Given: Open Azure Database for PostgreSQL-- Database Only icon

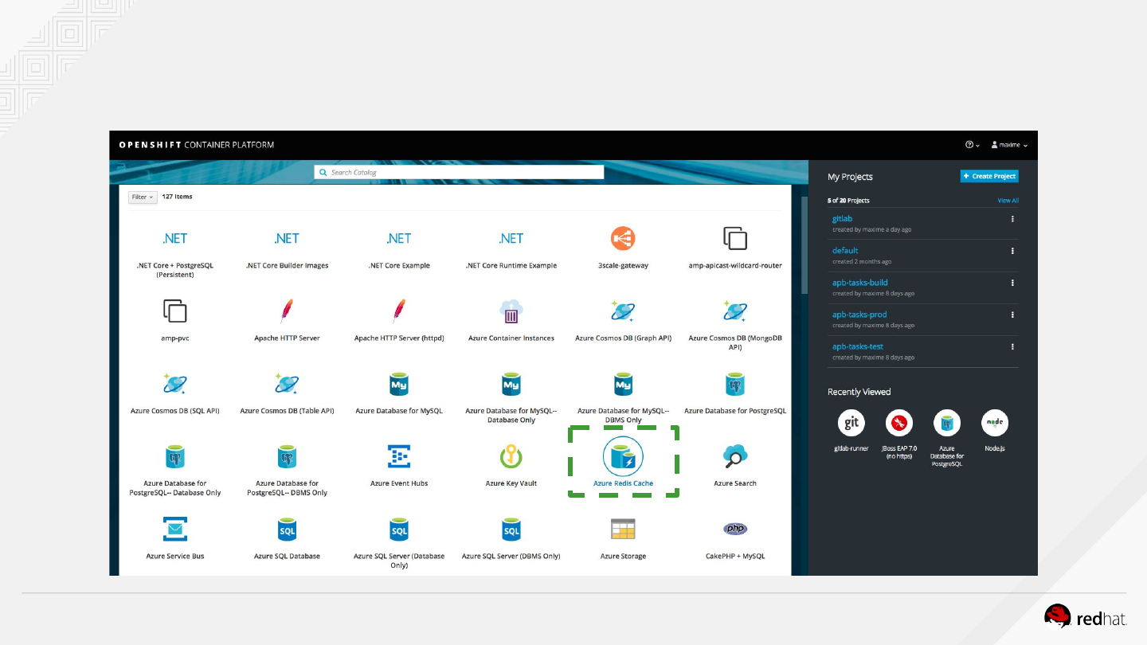Looking at the screenshot, I should tap(174, 456).
